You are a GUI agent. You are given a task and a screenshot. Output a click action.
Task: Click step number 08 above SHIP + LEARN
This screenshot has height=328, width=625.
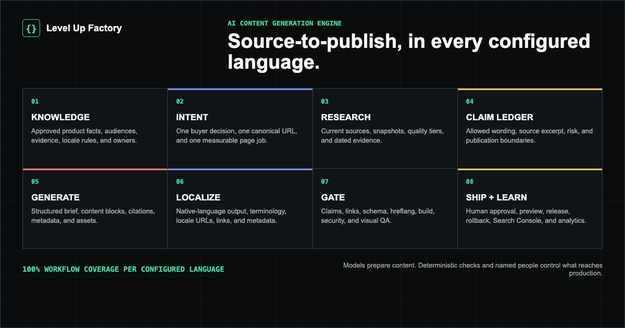click(470, 182)
